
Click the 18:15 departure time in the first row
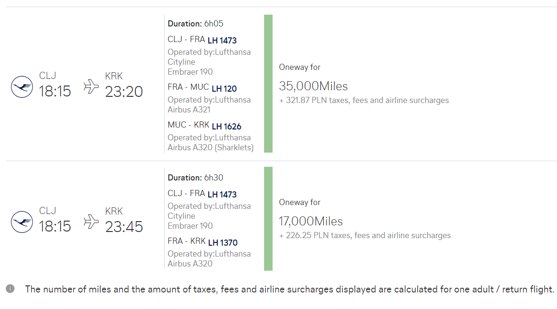coord(55,92)
